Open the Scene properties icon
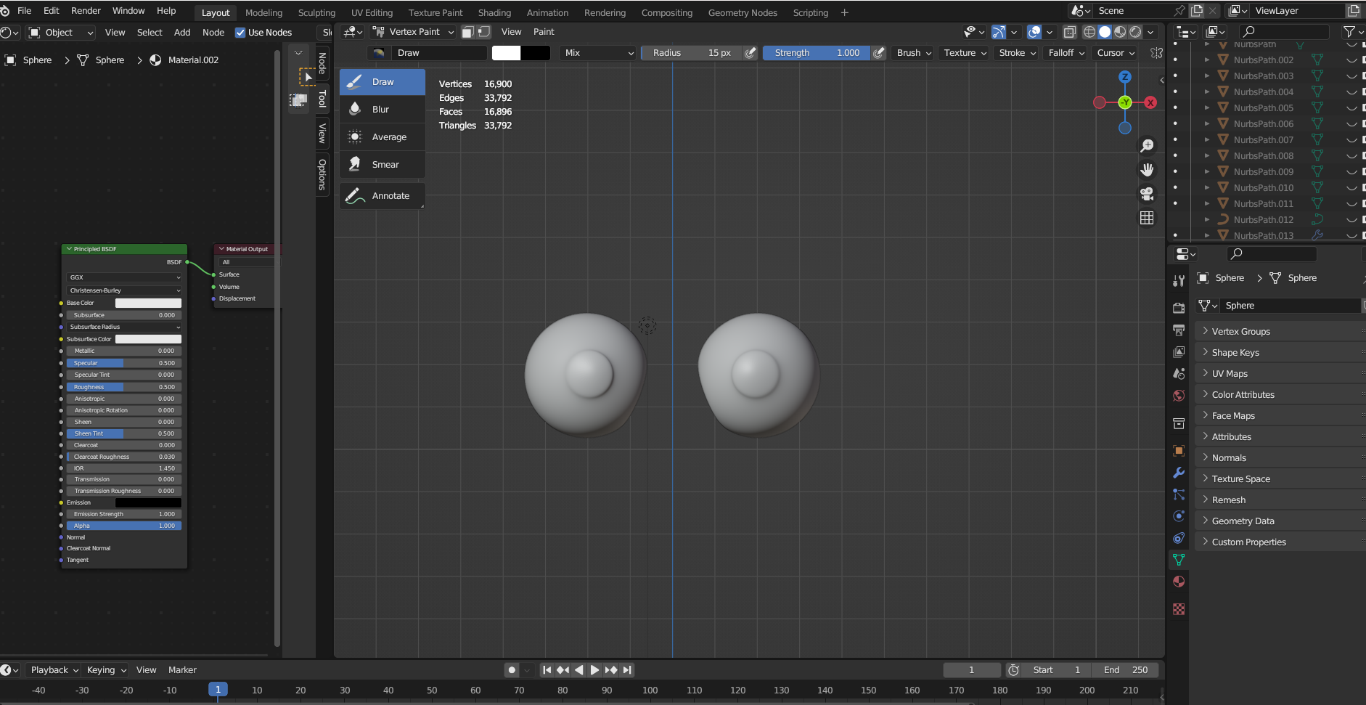Screen dimensions: 1366x705 pos(1179,373)
